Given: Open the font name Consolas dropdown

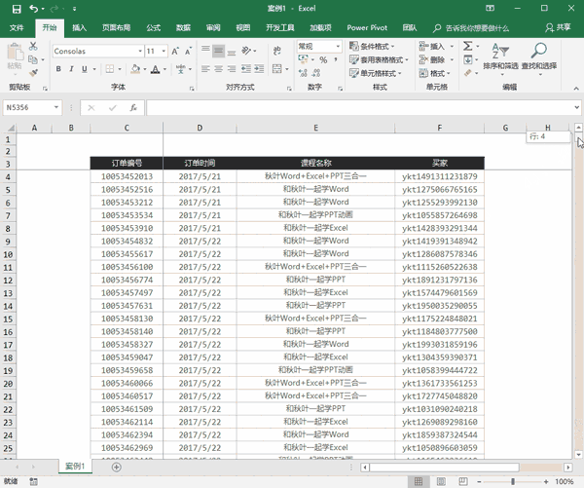Looking at the screenshot, I should tap(140, 51).
